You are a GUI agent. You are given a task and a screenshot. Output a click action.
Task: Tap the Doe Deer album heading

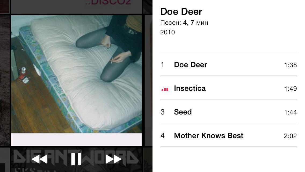(x=181, y=12)
